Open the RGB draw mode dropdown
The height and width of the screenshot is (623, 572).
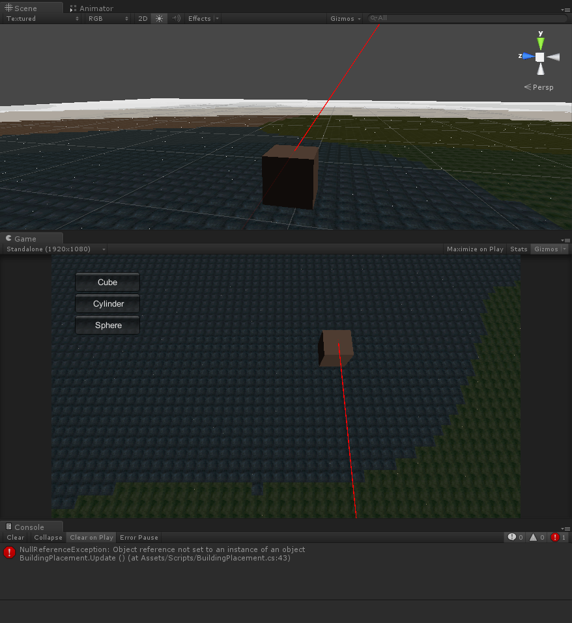coord(104,18)
